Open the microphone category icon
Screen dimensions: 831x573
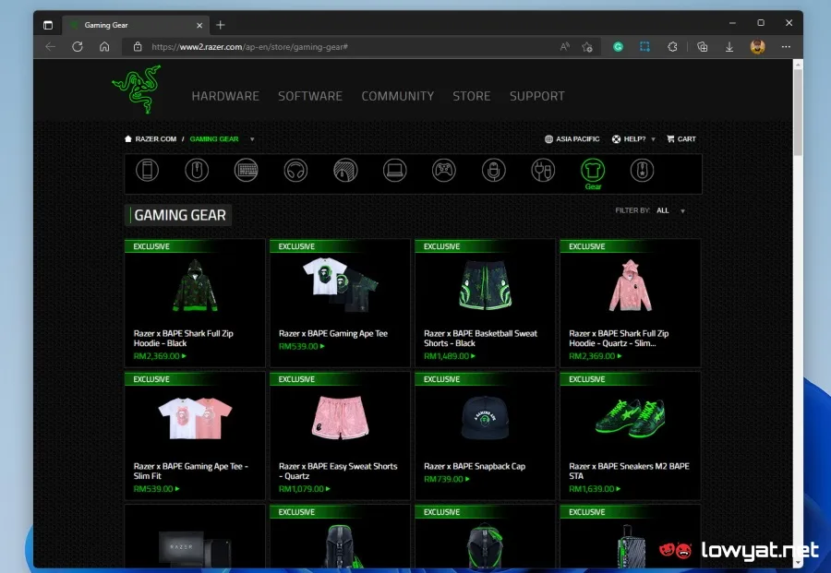tap(493, 171)
